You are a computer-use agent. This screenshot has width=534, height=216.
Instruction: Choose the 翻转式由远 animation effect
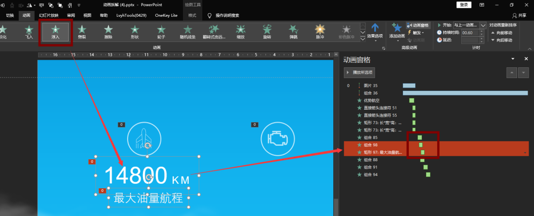coord(214,32)
